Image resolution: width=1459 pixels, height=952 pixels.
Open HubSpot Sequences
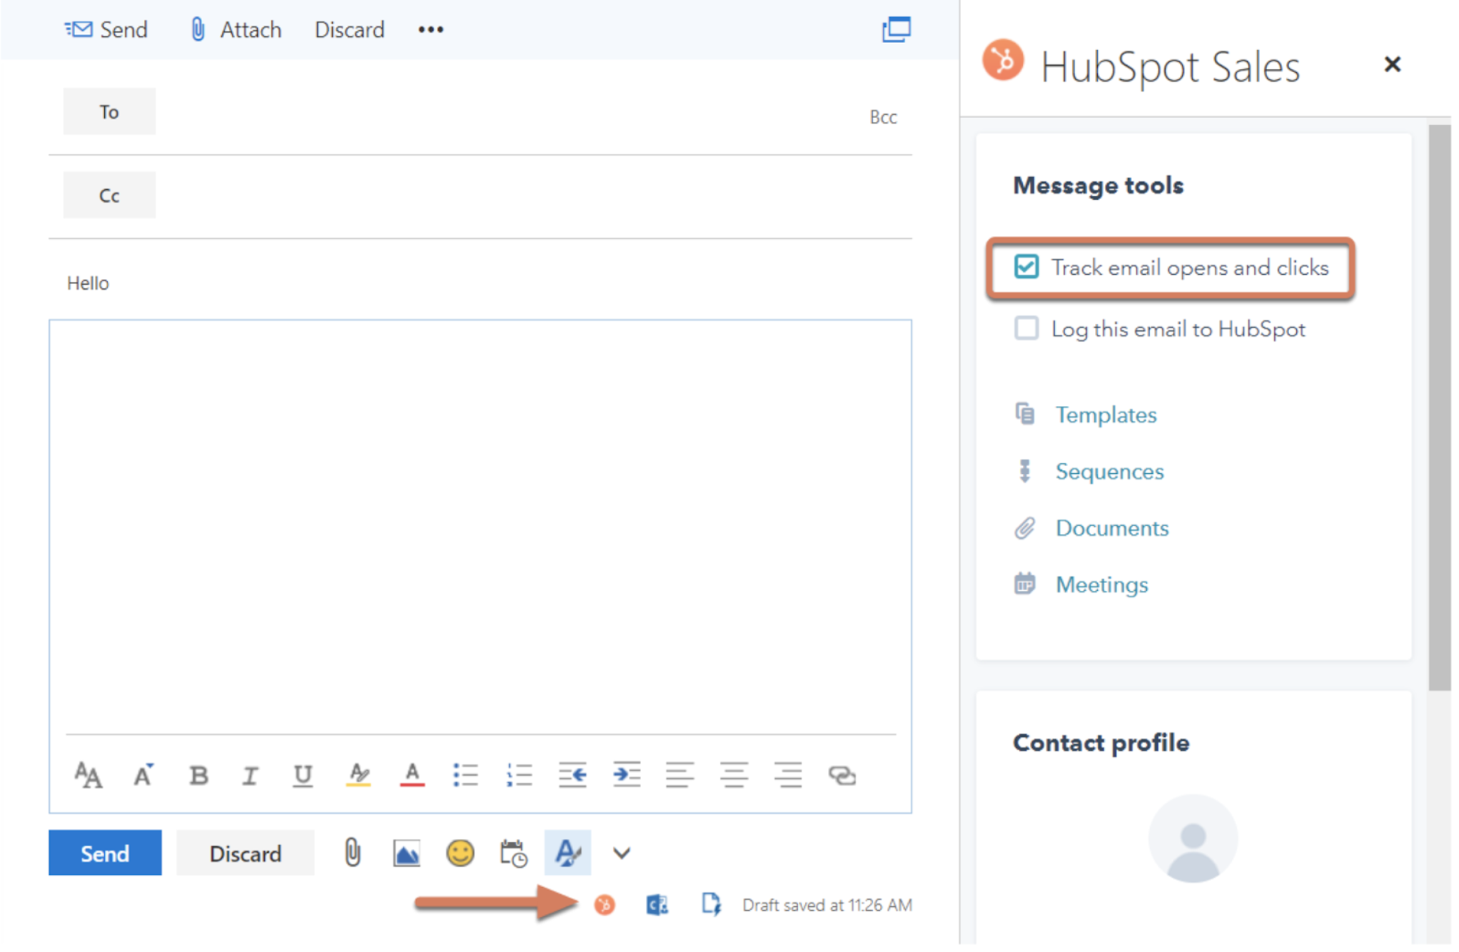[x=1109, y=472]
